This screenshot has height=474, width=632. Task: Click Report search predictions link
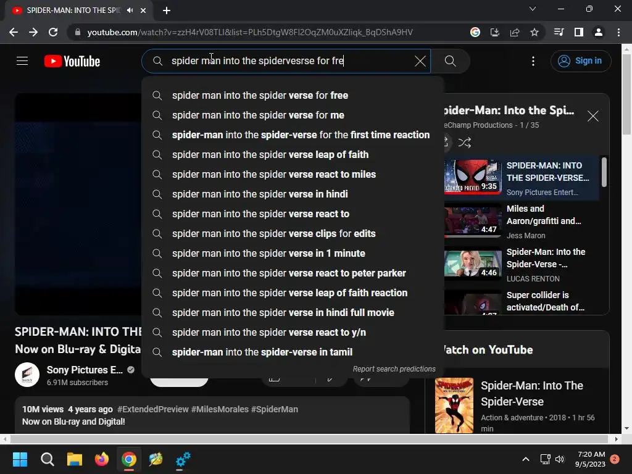[394, 369]
